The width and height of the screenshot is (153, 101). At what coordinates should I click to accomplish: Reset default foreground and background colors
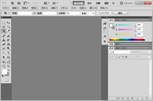pos(3,76)
